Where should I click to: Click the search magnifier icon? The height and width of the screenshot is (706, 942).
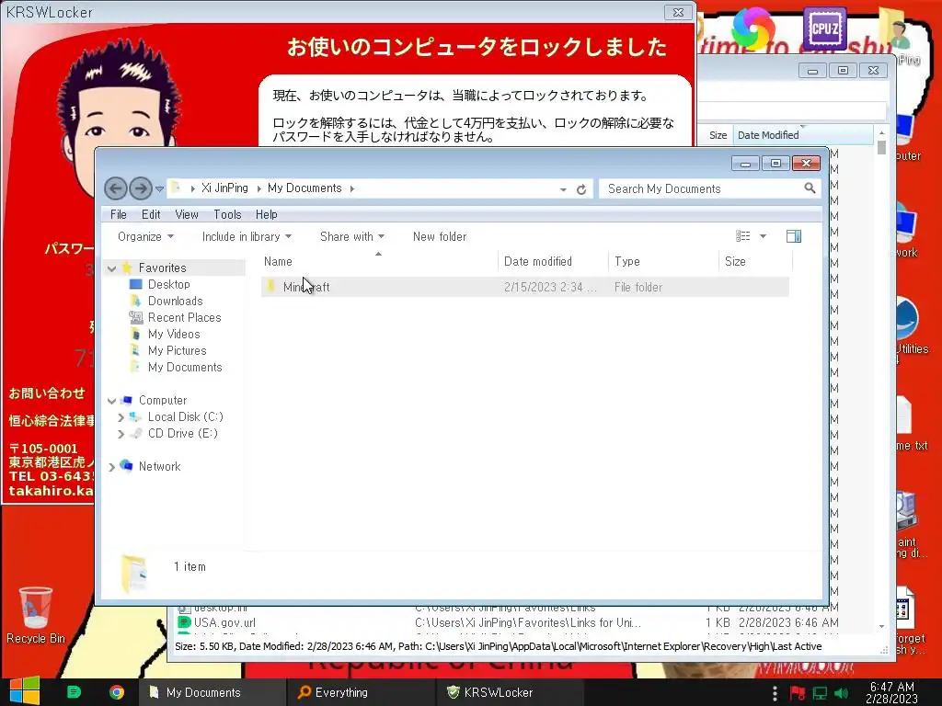point(810,188)
